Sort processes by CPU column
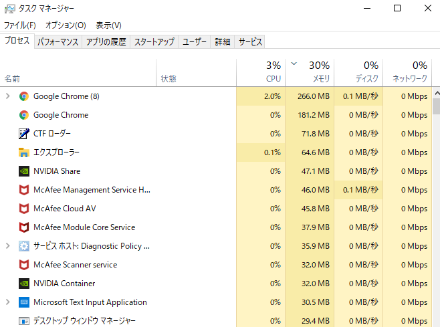Screen dimensions: 440x327 (x=261, y=73)
